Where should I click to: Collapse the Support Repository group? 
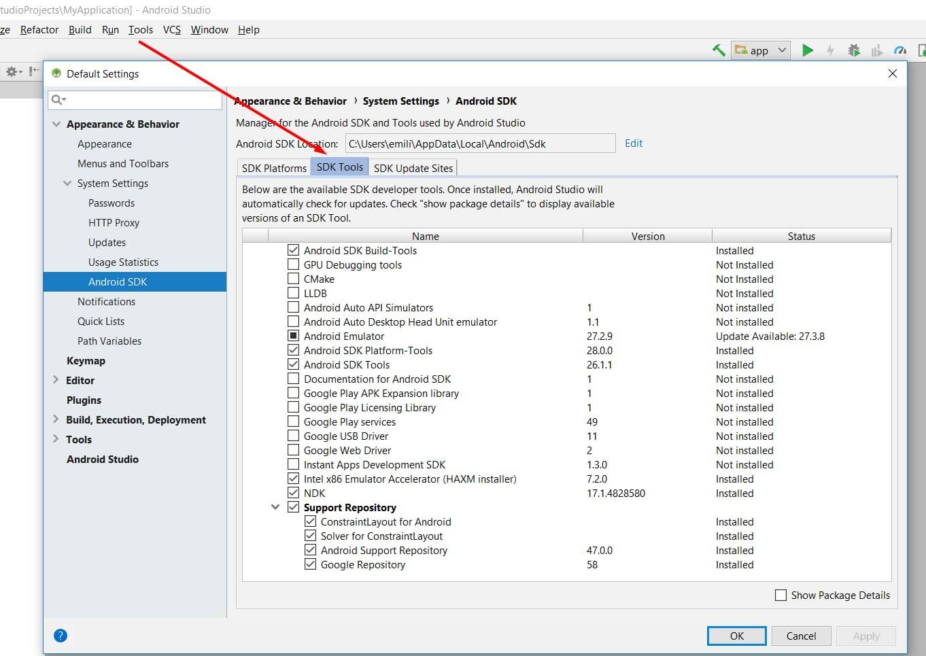point(275,507)
